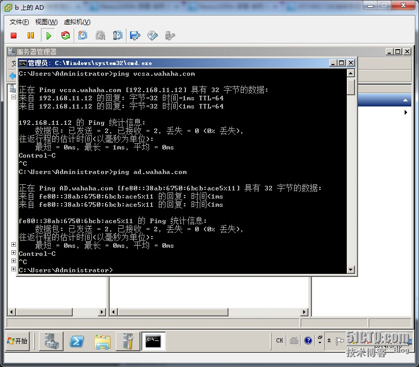
Task: Click the green play (power on) button
Action: pos(48,35)
